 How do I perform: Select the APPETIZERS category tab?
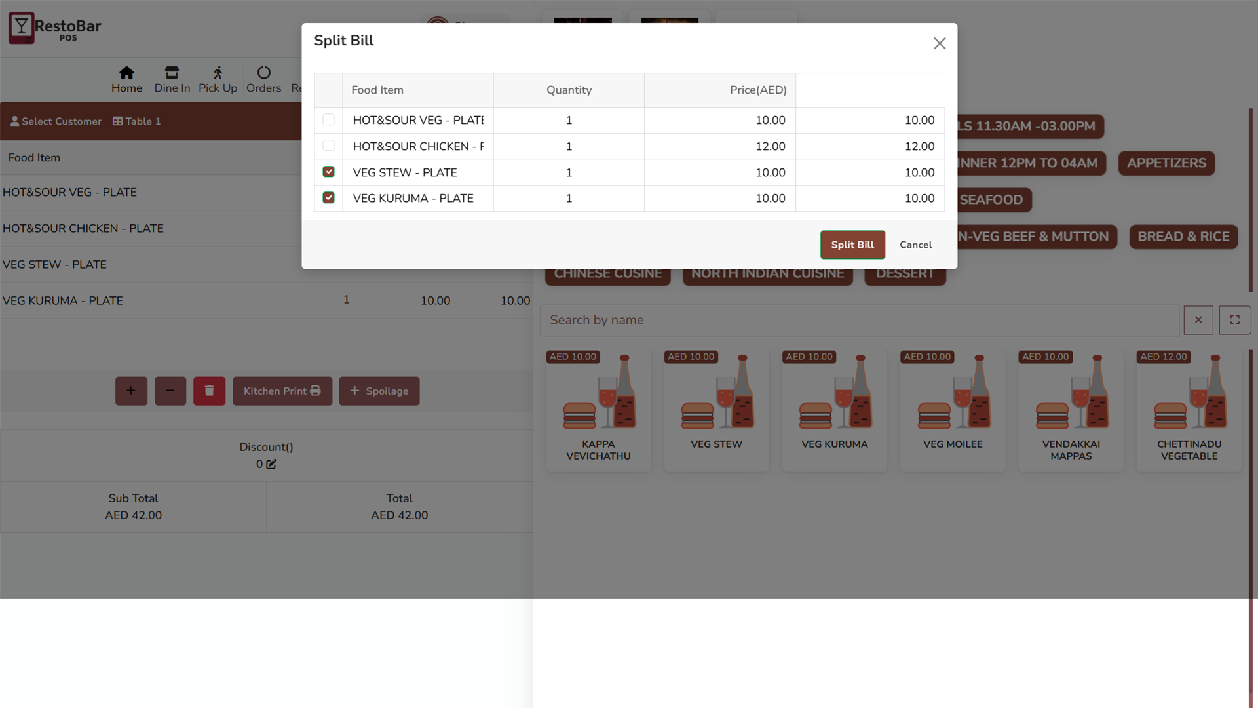pos(1166,163)
